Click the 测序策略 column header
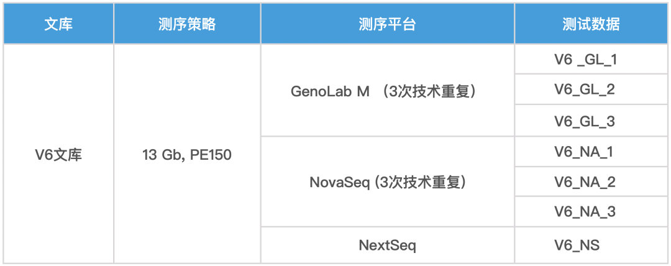 (x=187, y=24)
